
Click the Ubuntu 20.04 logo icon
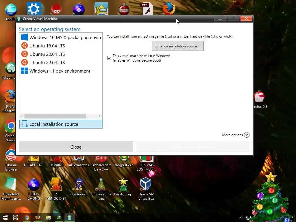point(24,54)
